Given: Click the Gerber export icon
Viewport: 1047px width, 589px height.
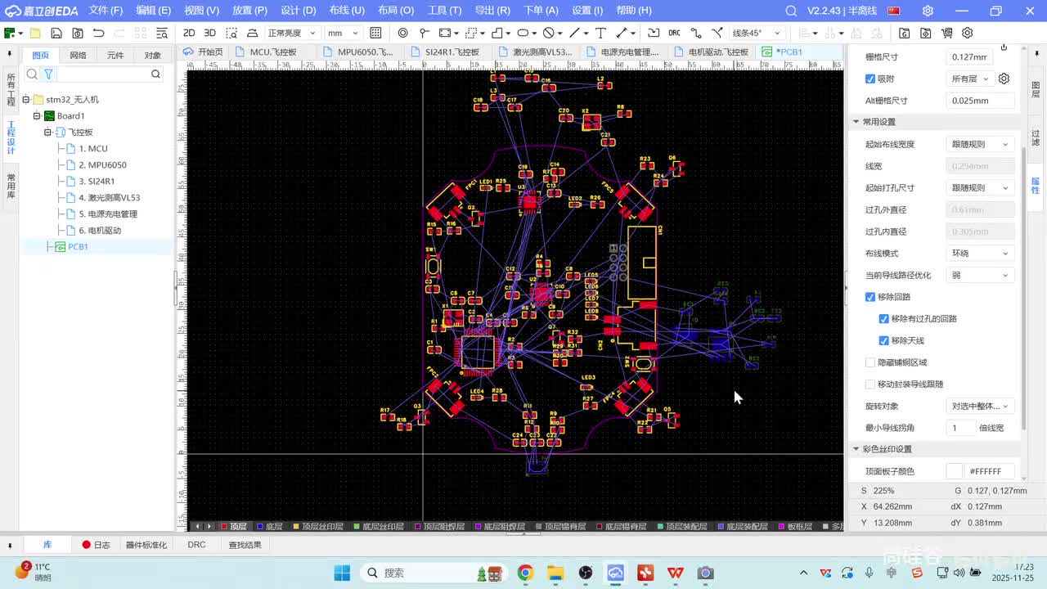Looking at the screenshot, I should pyautogui.click(x=905, y=33).
